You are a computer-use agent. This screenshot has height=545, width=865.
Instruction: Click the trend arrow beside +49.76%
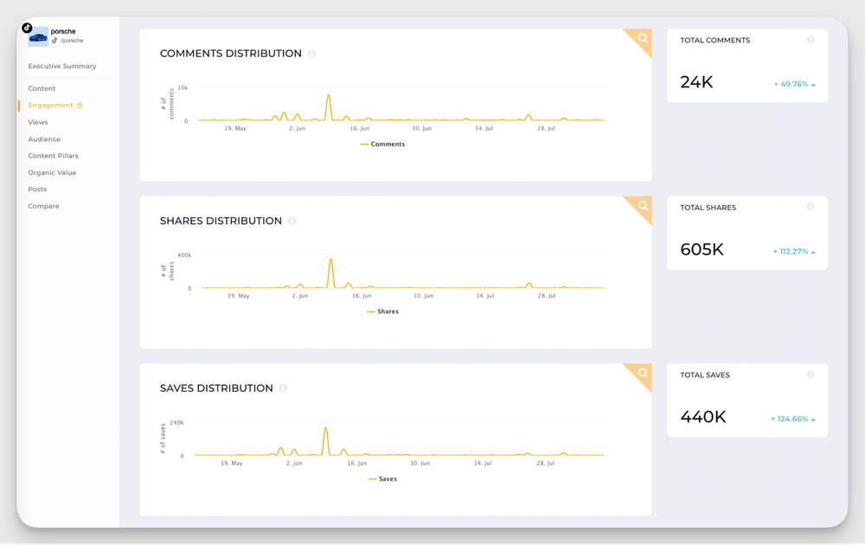coord(813,84)
